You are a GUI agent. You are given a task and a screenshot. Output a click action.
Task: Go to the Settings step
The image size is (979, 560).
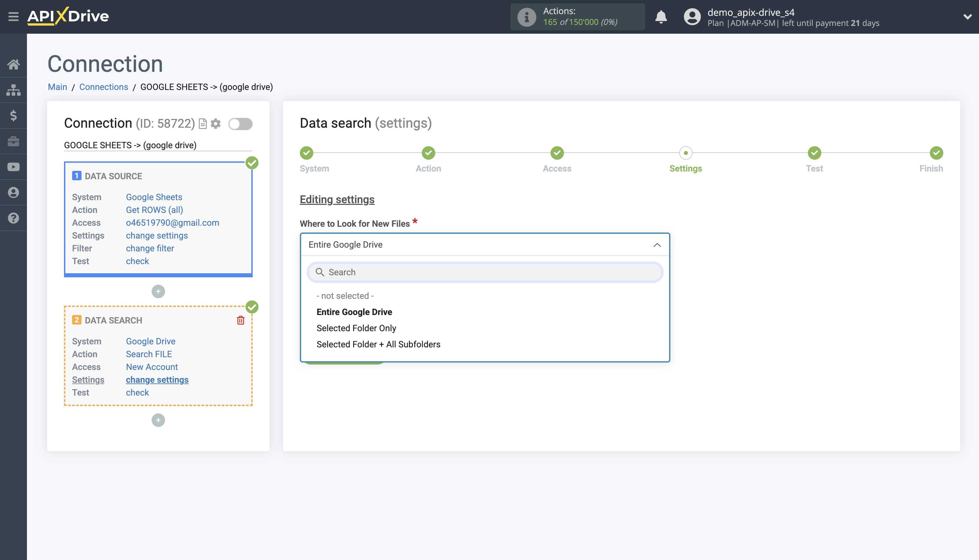coord(686,153)
